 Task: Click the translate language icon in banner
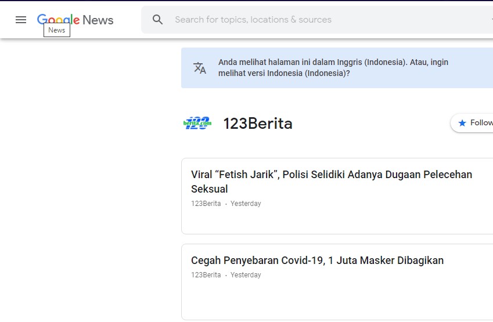click(x=200, y=68)
